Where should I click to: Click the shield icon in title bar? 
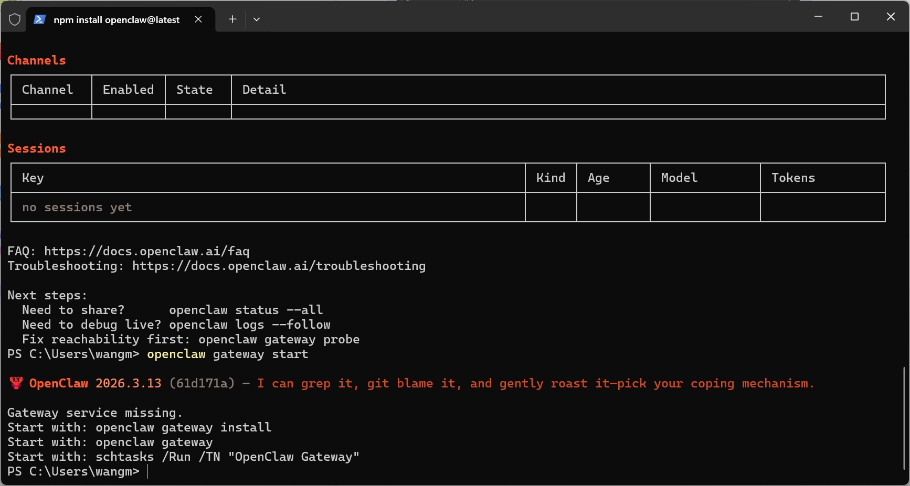[15, 19]
